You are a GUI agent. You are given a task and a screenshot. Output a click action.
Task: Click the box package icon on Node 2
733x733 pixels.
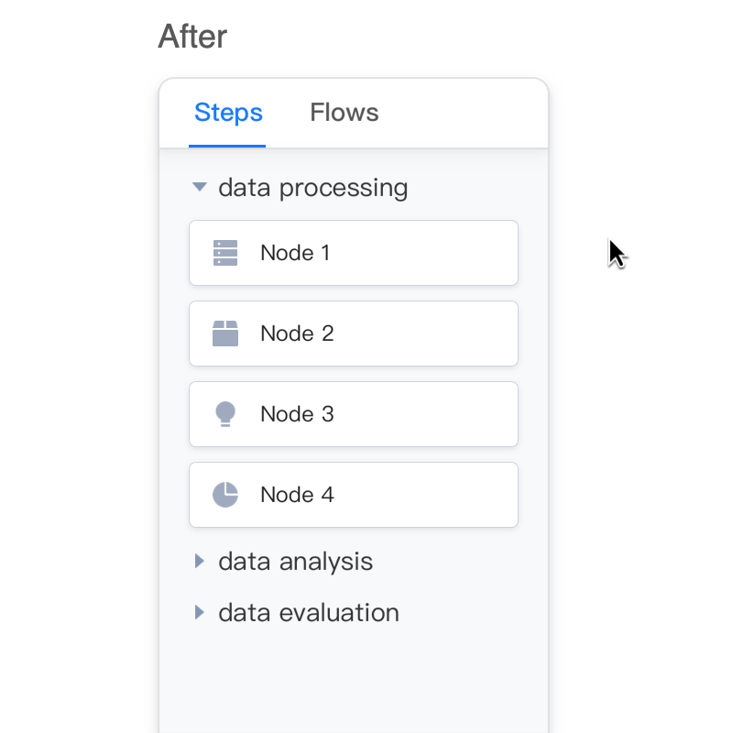pos(225,334)
